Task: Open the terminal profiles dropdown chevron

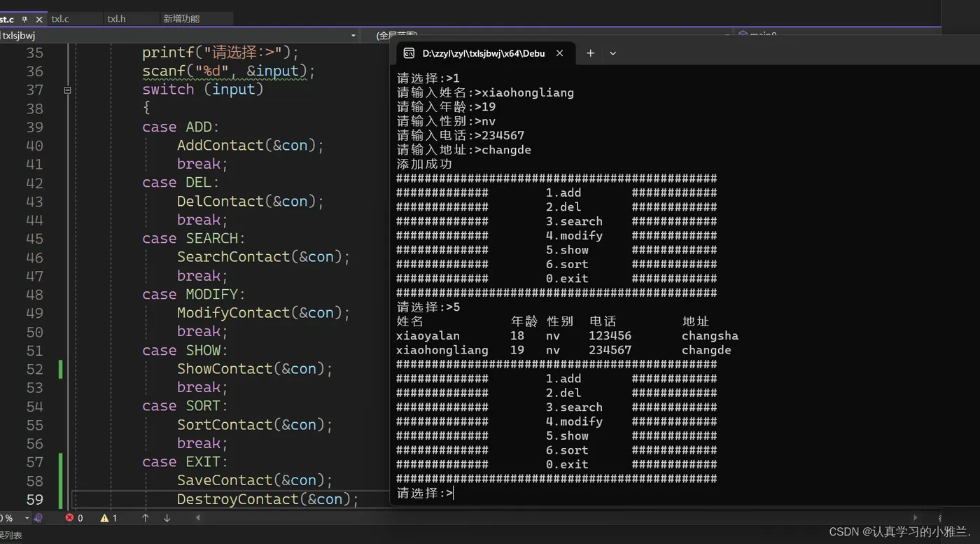Action: coord(612,53)
